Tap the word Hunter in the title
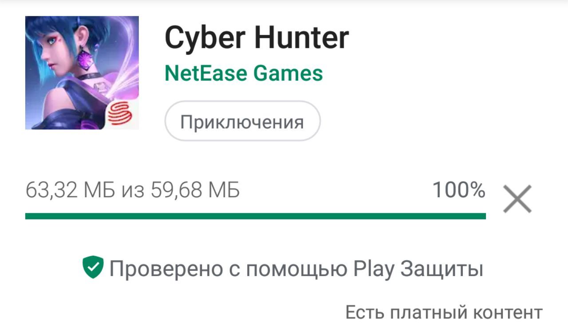Image resolution: width=568 pixels, height=328 pixels. pos(302,37)
